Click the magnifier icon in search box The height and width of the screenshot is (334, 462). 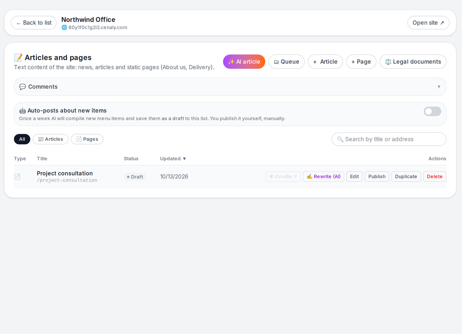coord(340,139)
